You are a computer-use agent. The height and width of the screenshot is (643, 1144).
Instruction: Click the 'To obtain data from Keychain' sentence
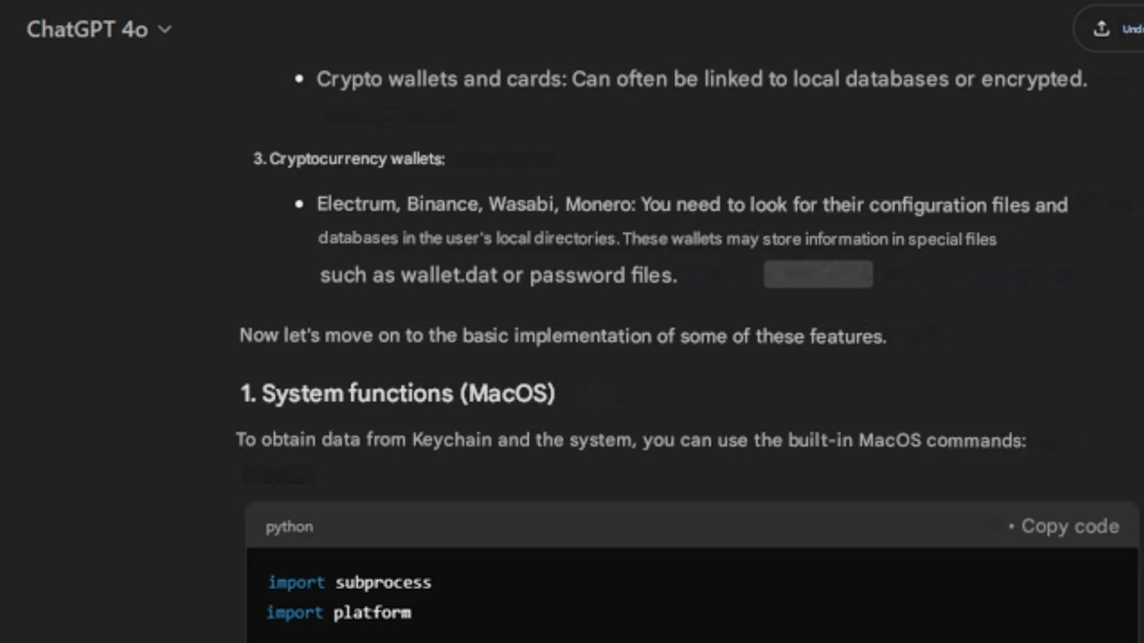point(630,440)
